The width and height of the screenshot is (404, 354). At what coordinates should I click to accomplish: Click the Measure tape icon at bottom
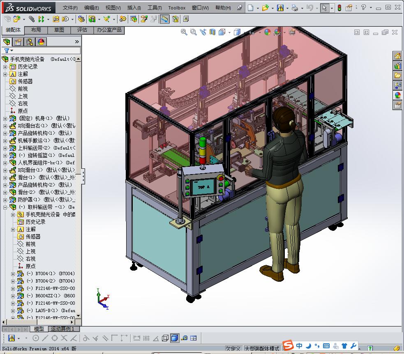[x=184, y=338]
